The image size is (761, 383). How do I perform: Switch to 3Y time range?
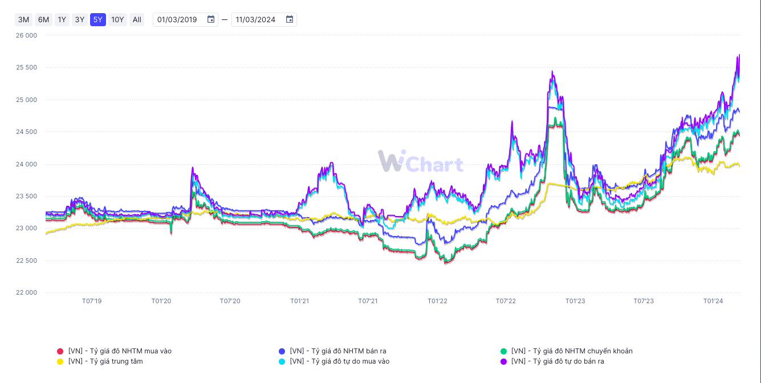(x=80, y=20)
